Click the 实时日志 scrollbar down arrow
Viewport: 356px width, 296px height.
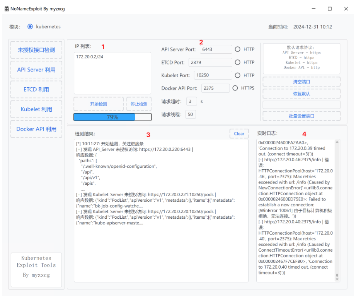click(337, 279)
